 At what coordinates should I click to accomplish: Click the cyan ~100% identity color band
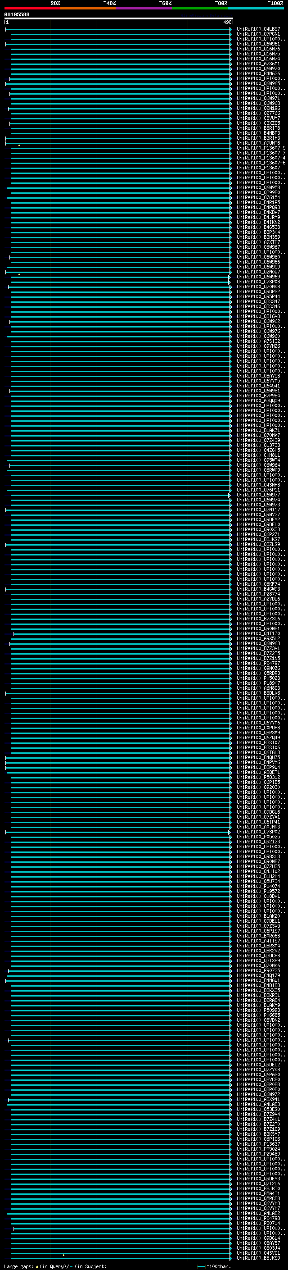click(256, 8)
